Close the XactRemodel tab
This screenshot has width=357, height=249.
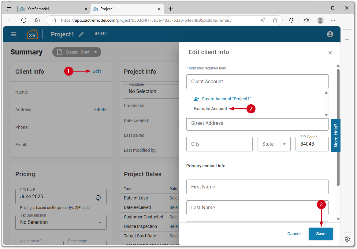(x=86, y=9)
